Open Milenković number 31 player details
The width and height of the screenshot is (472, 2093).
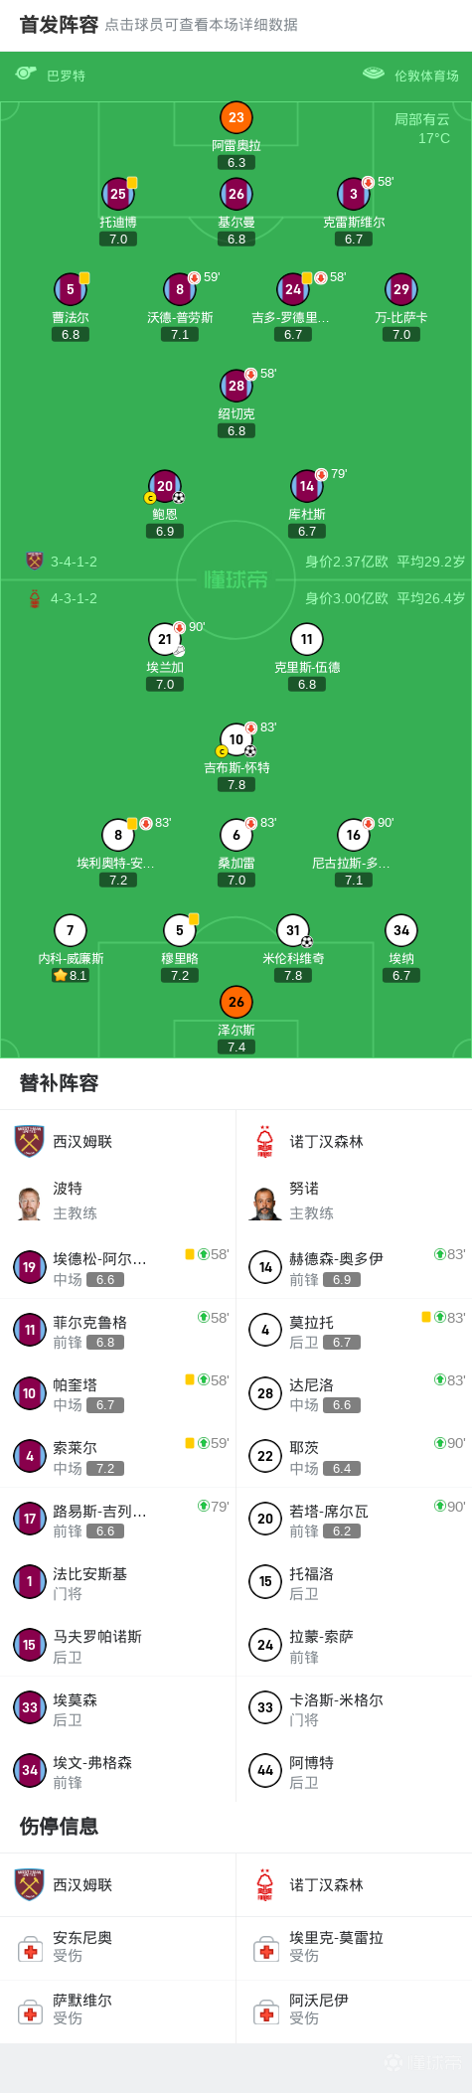(292, 930)
